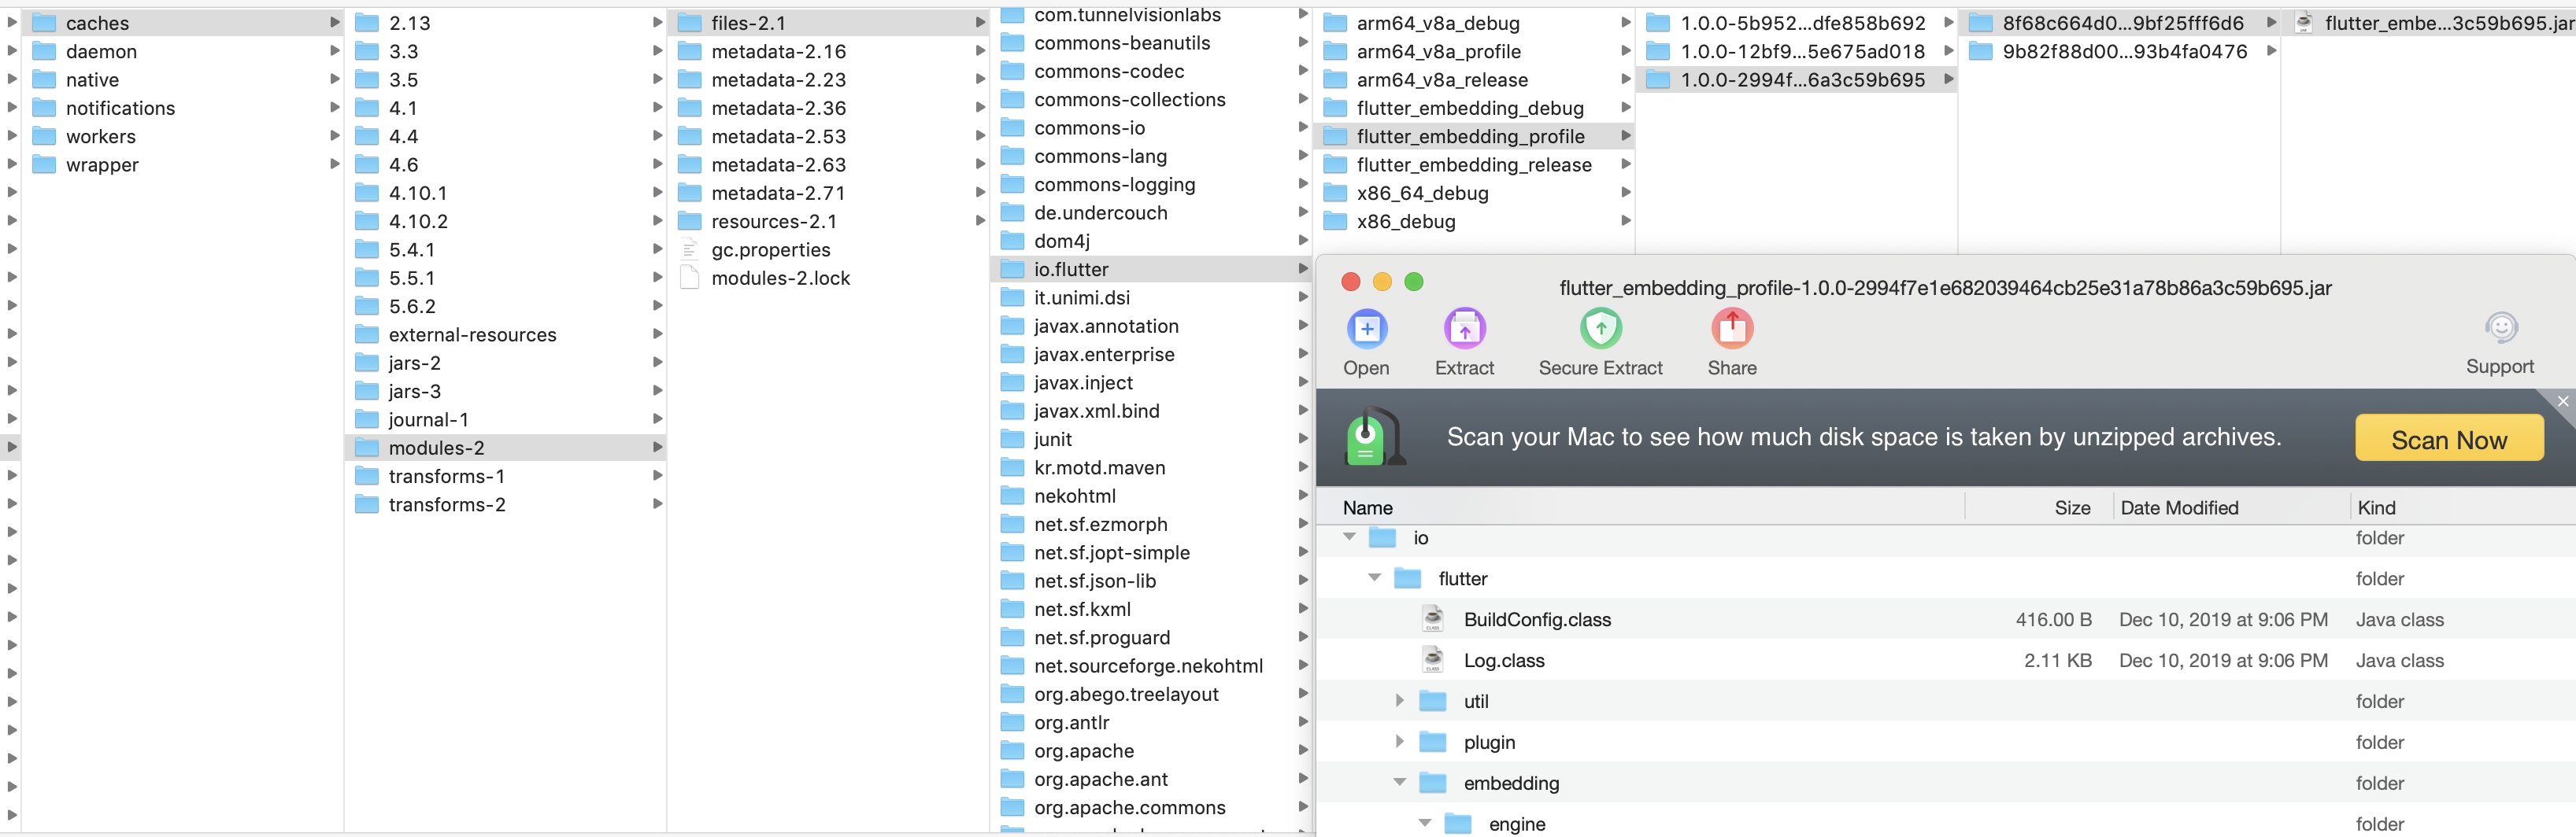
Task: Select Log.class file row
Action: click(1945, 660)
